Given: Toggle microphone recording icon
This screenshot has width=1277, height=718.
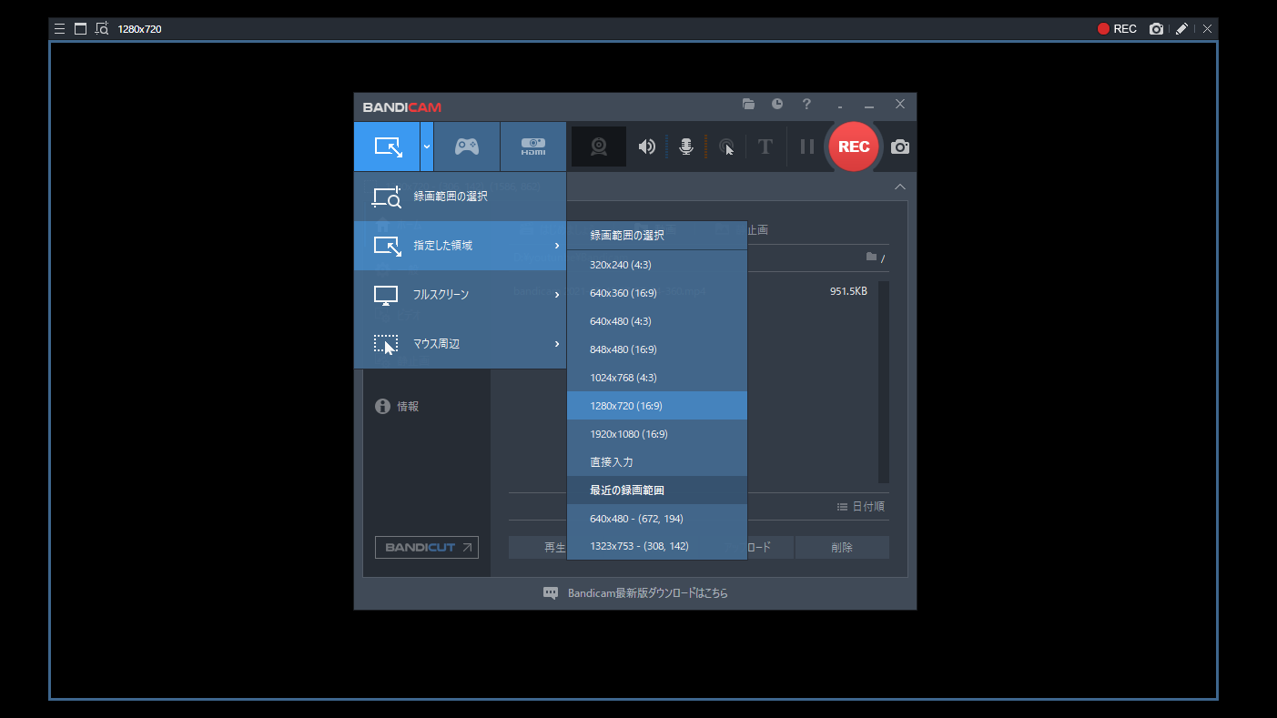Looking at the screenshot, I should tap(686, 147).
